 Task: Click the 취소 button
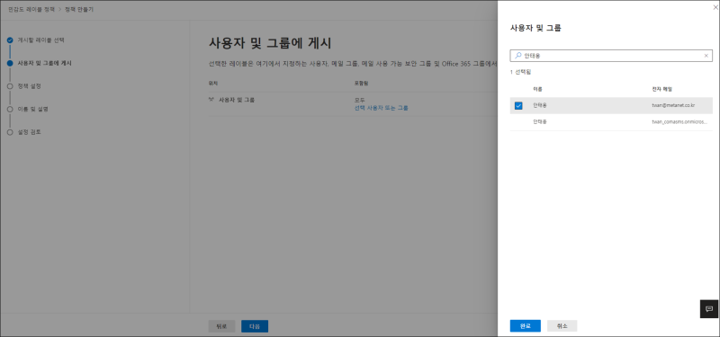[562, 326]
